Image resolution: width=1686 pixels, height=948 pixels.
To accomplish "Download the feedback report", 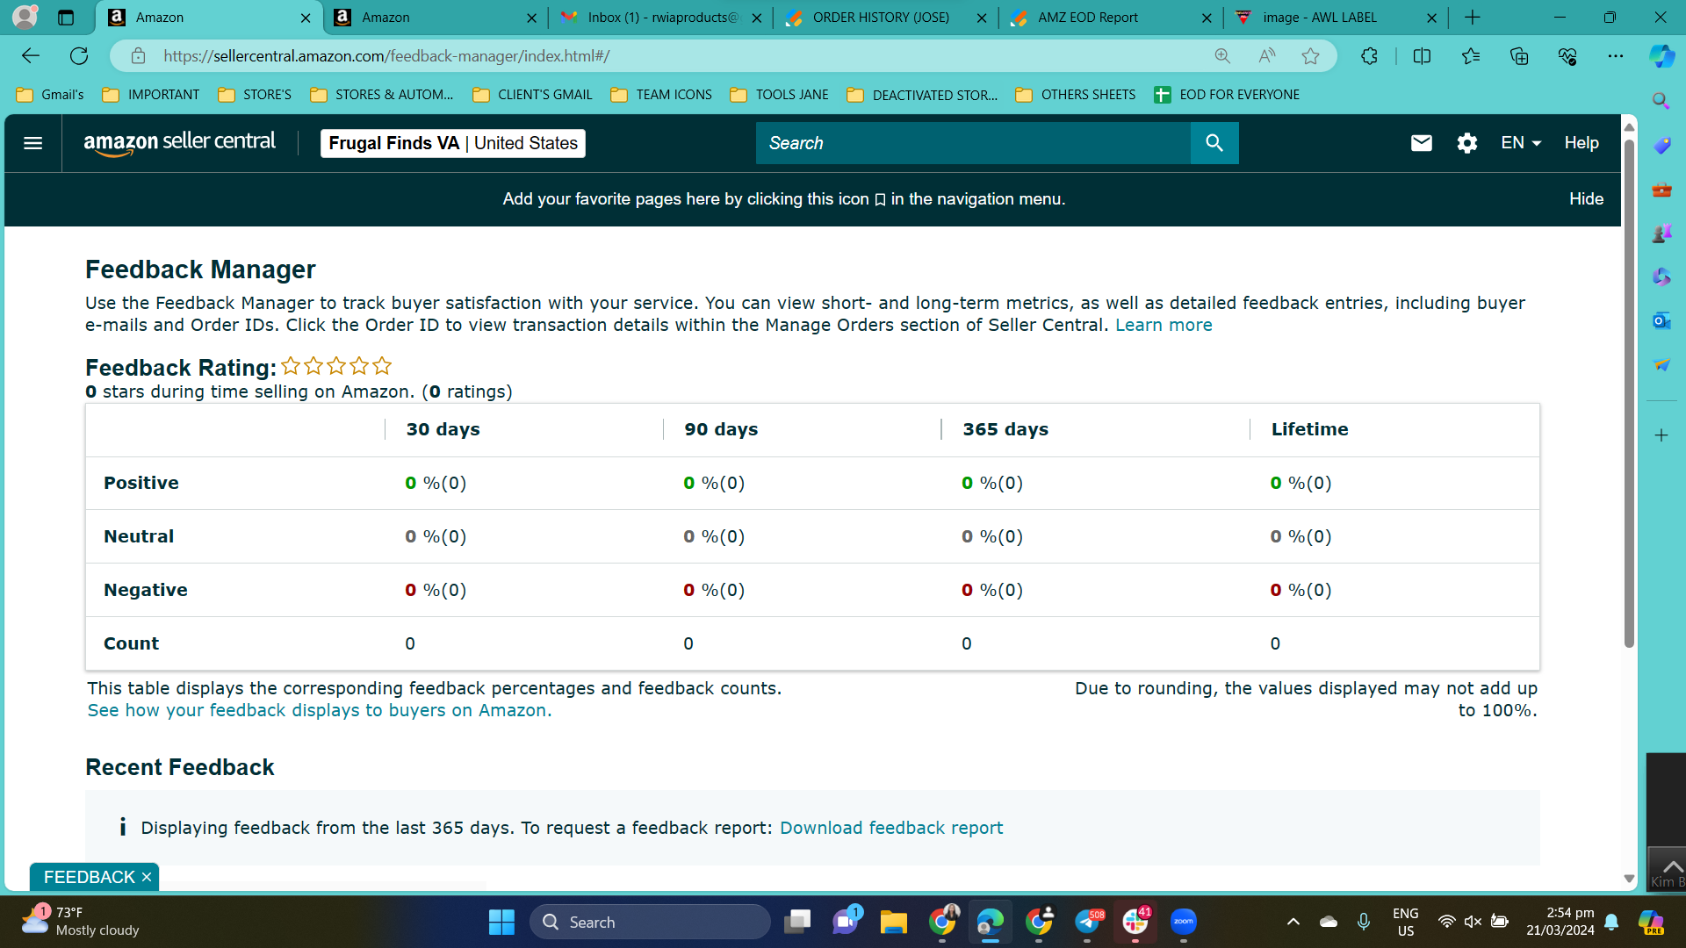I will tap(891, 828).
